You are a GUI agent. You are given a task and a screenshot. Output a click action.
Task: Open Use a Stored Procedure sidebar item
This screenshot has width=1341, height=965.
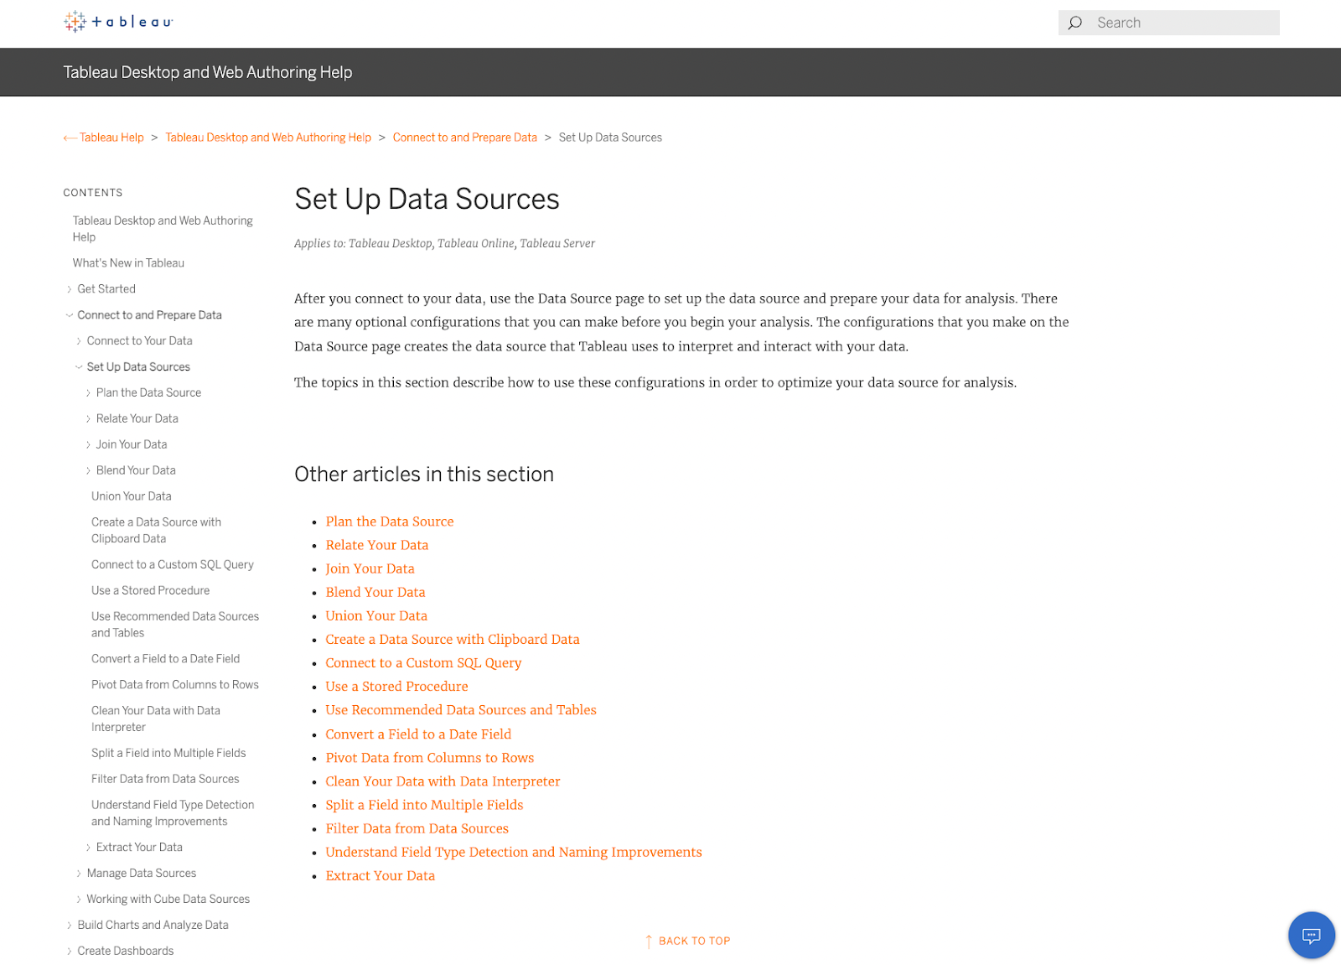(151, 590)
